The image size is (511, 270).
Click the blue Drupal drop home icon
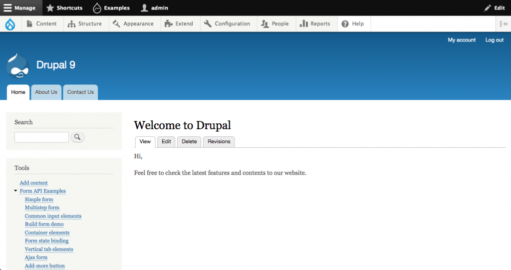click(x=10, y=24)
